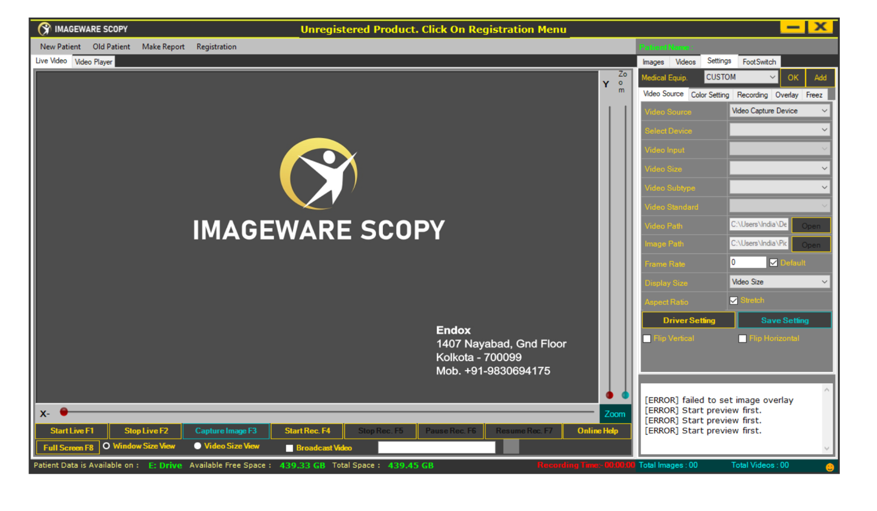Image resolution: width=877 pixels, height=511 pixels.
Task: Select Video Size View radio button
Action: (x=197, y=446)
